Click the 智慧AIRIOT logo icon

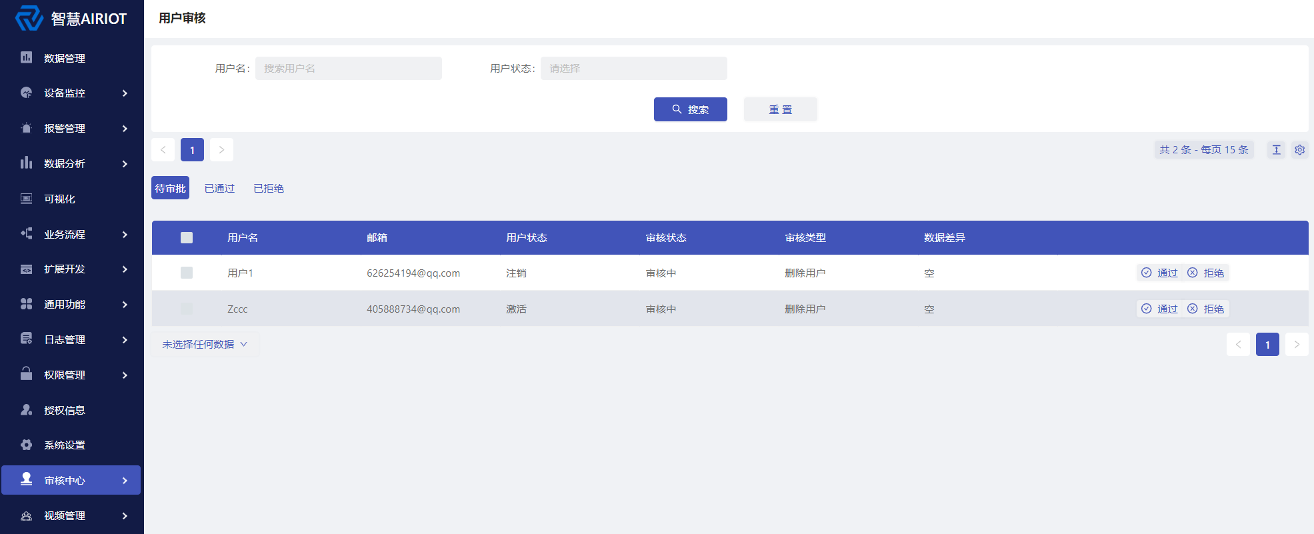point(29,18)
